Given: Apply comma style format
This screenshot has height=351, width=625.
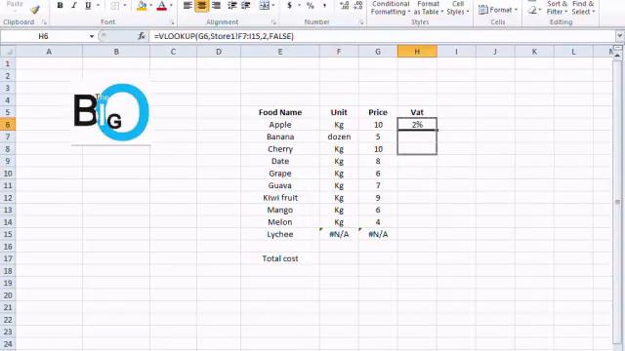Looking at the screenshot, I should click(x=324, y=5).
